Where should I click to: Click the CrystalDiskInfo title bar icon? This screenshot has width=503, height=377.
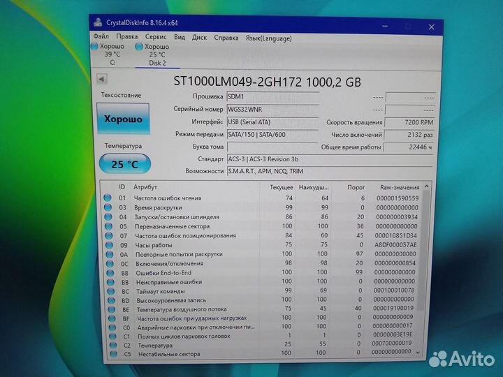[x=96, y=24]
